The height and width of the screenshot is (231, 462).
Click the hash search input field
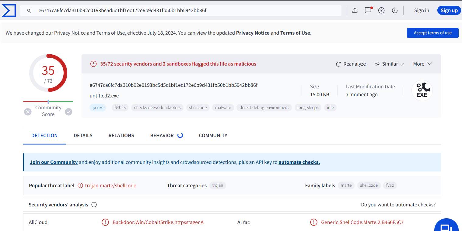point(181,11)
